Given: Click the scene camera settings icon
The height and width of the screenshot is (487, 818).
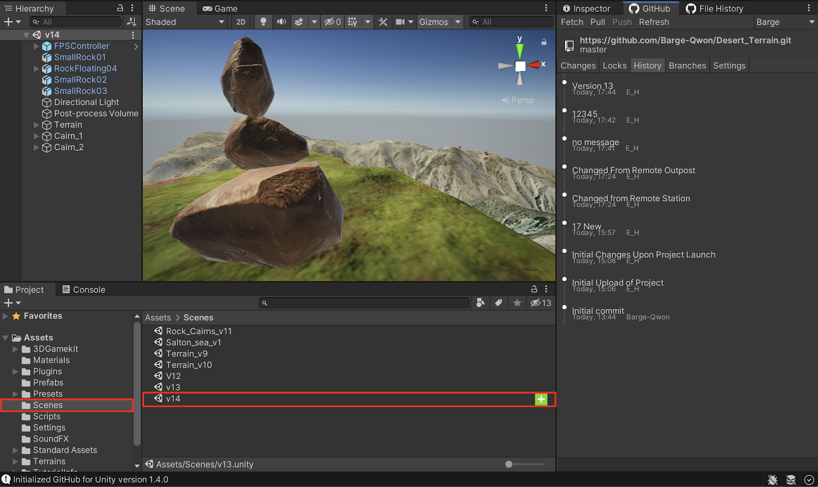Looking at the screenshot, I should pyautogui.click(x=400, y=22).
